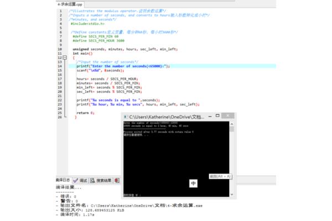Click the #define SECS_PER_HOUR 3600 line
Screen dimensions: 332x221
(x=98, y=40)
